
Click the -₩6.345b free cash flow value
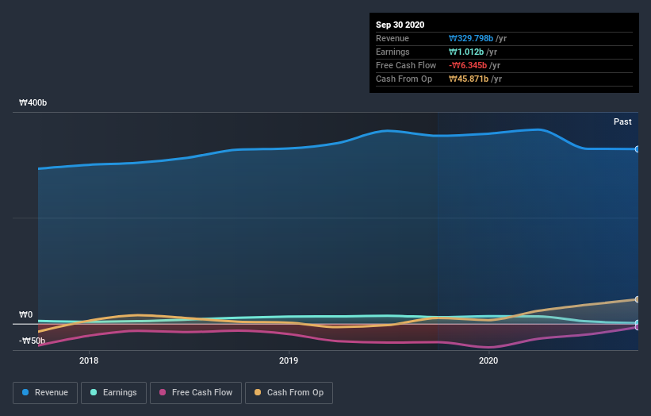click(468, 65)
